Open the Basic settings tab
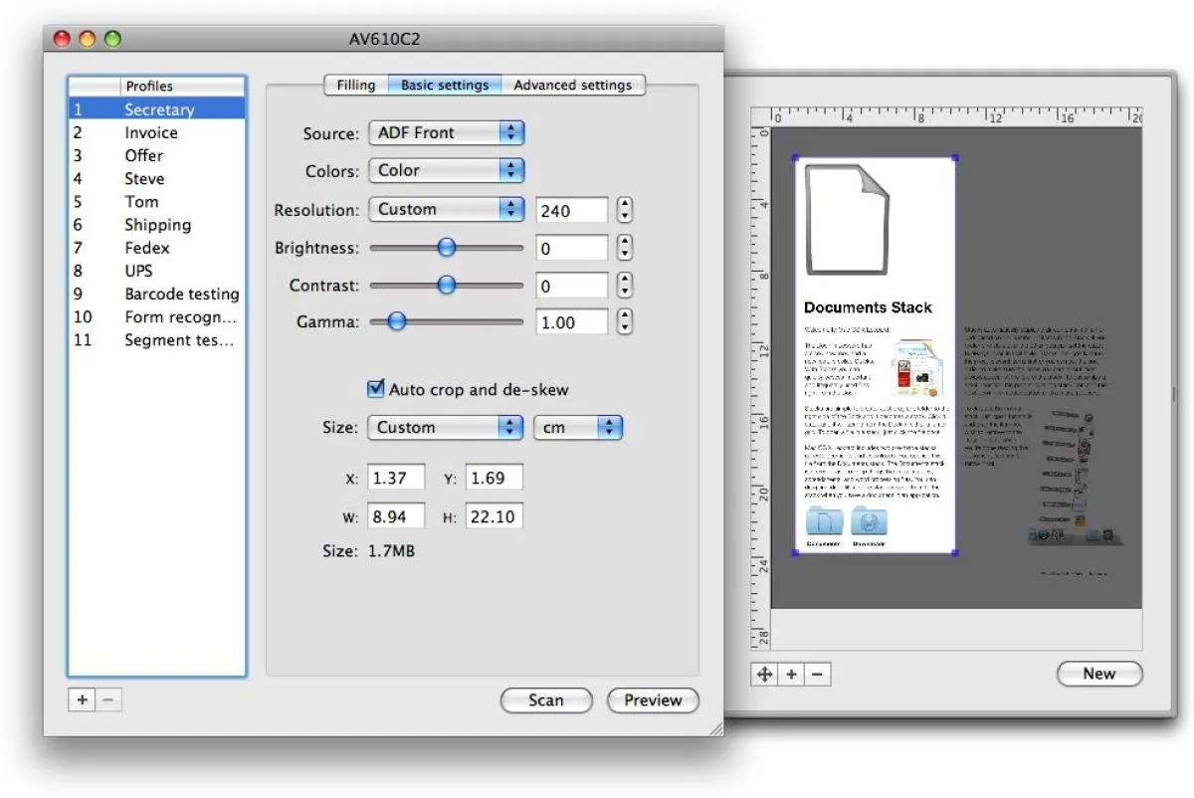 pos(445,85)
